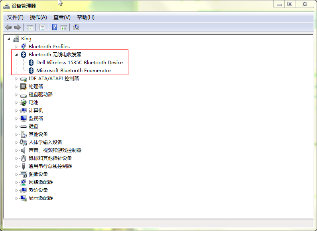The width and height of the screenshot is (317, 231).
Task: Select the 监视器 label
Action: (36, 118)
